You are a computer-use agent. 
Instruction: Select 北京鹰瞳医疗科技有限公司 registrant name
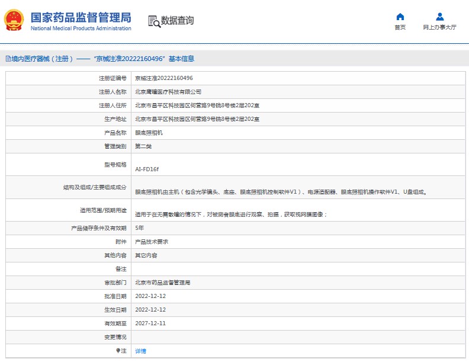(x=168, y=92)
